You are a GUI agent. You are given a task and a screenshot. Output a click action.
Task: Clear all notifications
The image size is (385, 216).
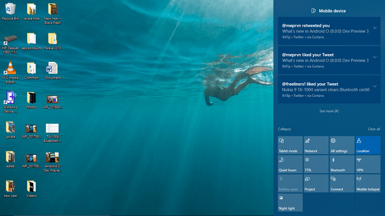(374, 129)
